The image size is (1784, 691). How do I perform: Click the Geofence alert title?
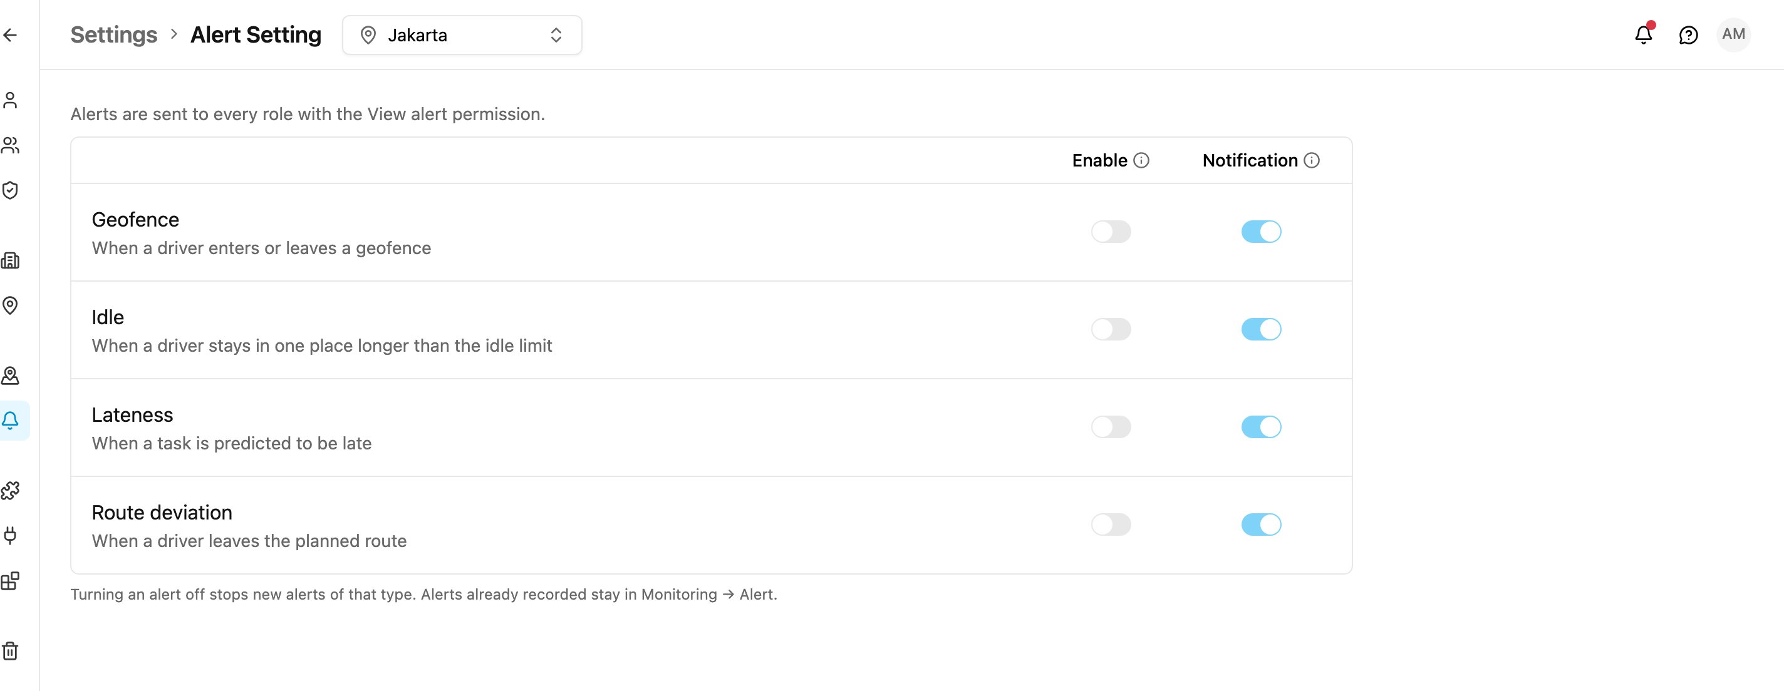pos(136,220)
